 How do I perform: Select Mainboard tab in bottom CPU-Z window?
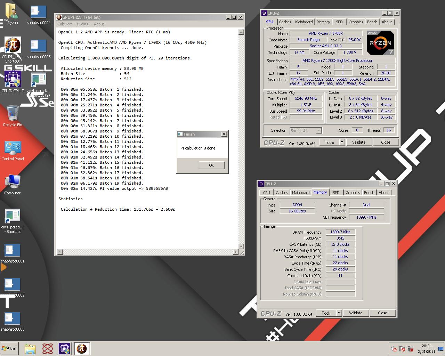[301, 193]
